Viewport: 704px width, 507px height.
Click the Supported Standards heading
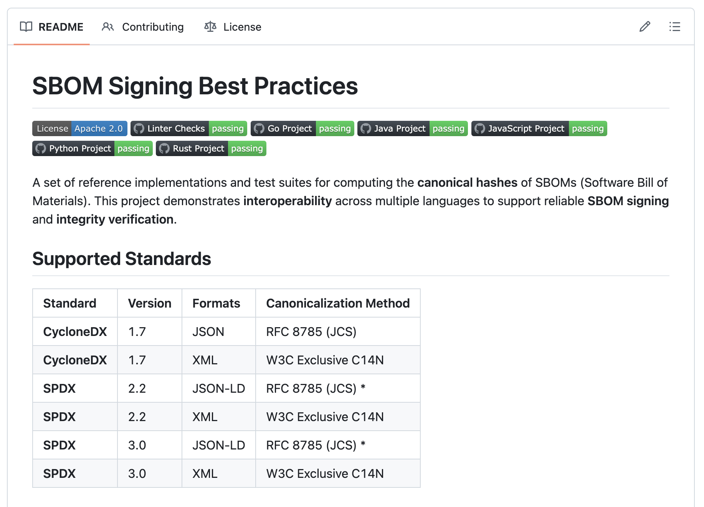(122, 258)
